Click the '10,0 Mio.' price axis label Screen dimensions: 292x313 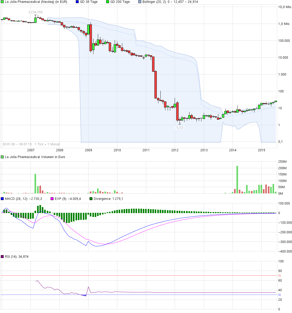(x=285, y=7)
